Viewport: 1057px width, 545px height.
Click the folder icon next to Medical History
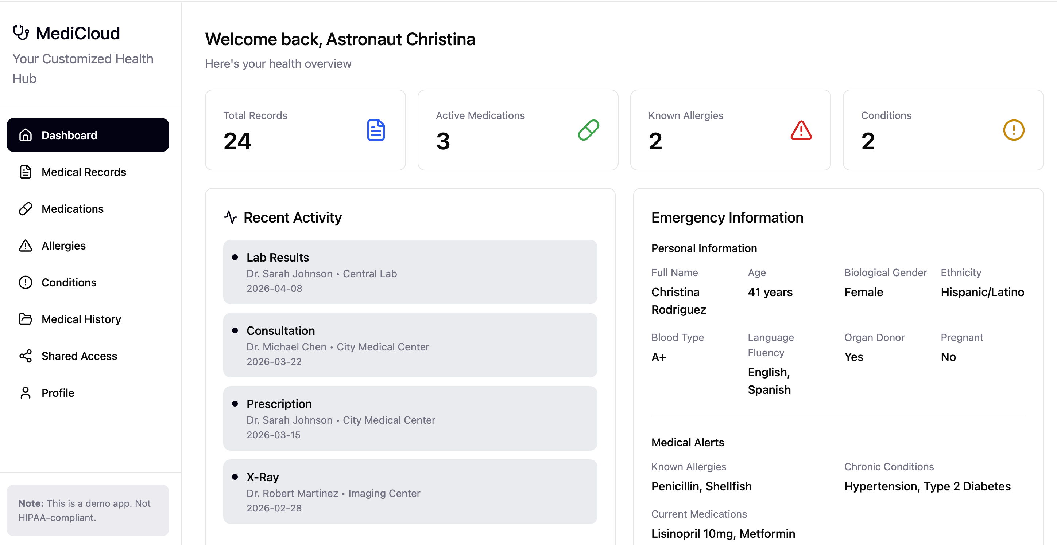(26, 319)
